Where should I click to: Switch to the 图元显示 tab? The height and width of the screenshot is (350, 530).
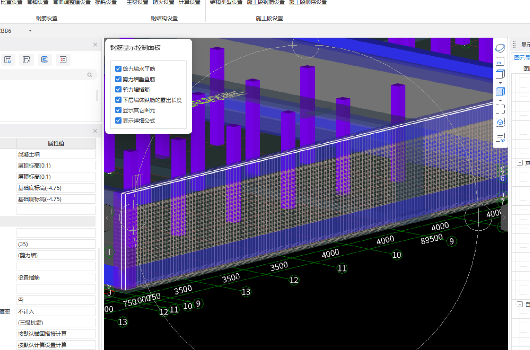pyautogui.click(x=522, y=57)
